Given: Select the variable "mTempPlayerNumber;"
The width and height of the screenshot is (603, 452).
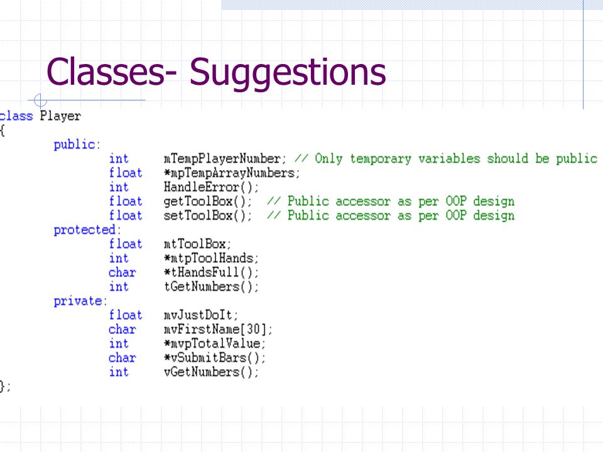Looking at the screenshot, I should pyautogui.click(x=225, y=159).
